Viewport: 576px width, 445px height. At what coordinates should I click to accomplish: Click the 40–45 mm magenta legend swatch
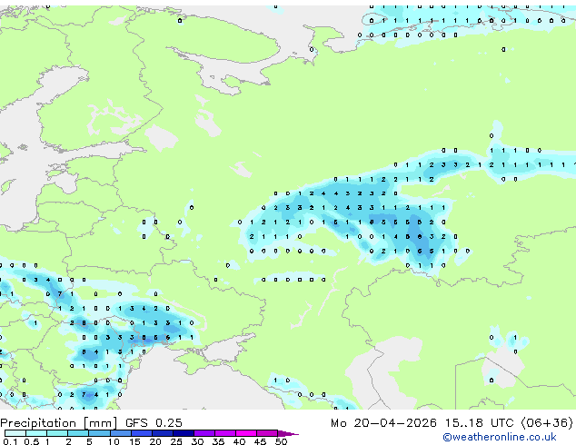[246, 433]
